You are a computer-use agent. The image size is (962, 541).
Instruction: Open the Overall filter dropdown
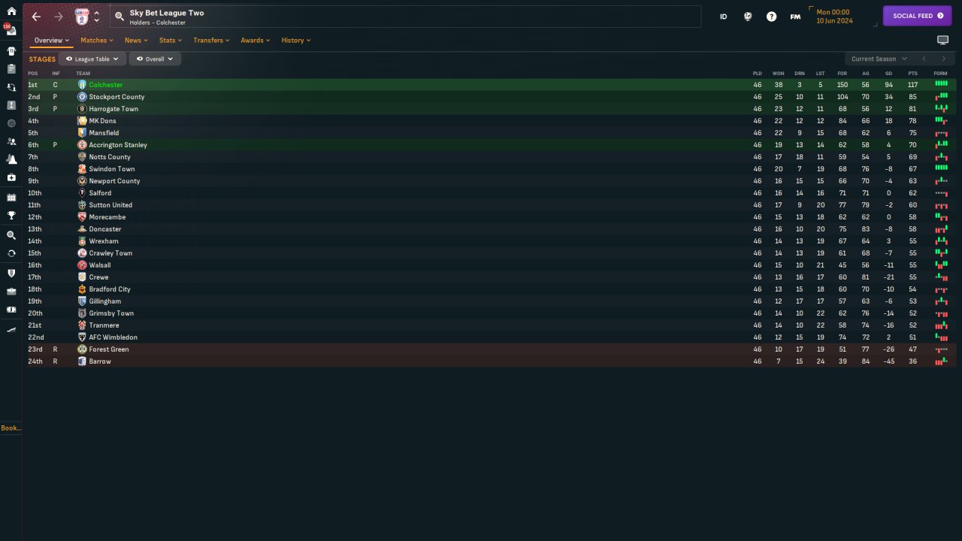[155, 59]
